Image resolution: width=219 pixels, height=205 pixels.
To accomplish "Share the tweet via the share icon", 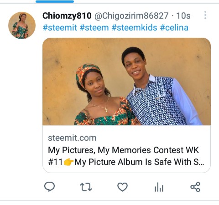I will 195,187.
